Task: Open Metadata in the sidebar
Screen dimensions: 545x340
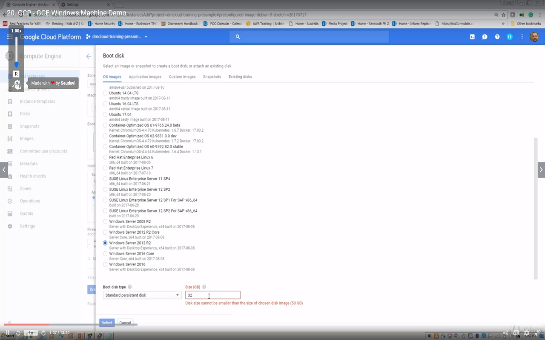Action: click(x=29, y=164)
